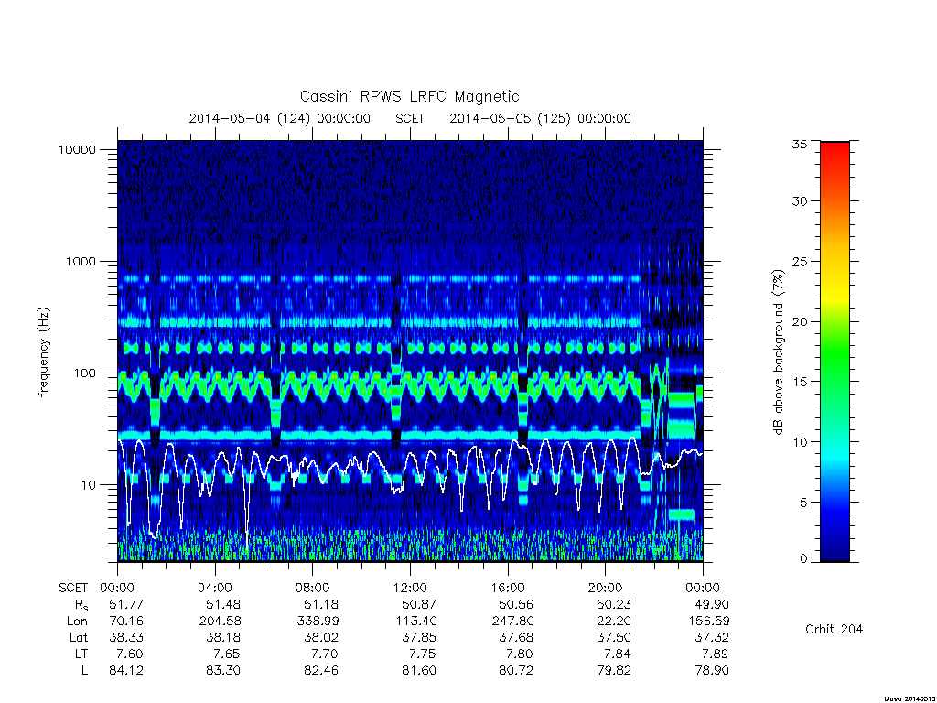937x703 pixels.
Task: Click the 35 value on the color scale
Action: click(799, 144)
